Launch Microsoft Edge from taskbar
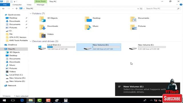 (x=22, y=100)
